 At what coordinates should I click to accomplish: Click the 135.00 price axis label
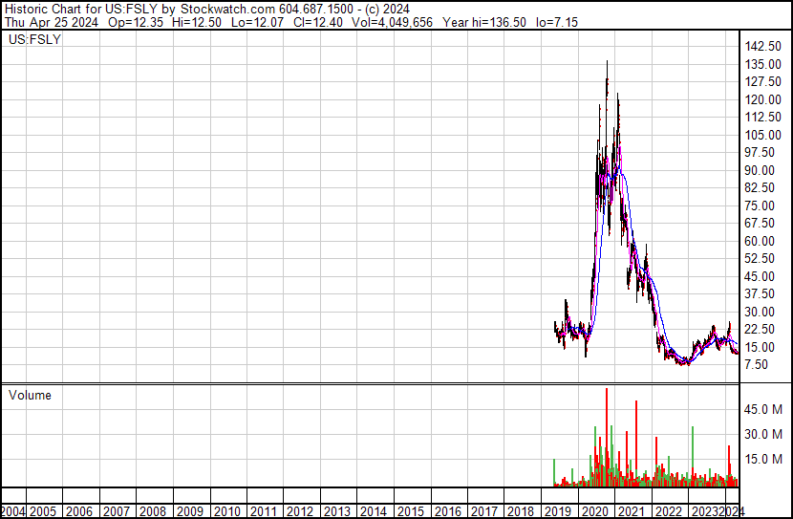click(x=762, y=64)
